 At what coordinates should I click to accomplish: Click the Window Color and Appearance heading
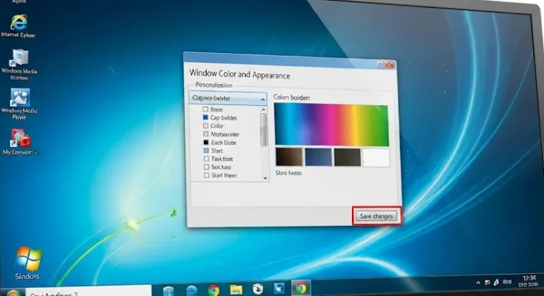click(x=239, y=74)
